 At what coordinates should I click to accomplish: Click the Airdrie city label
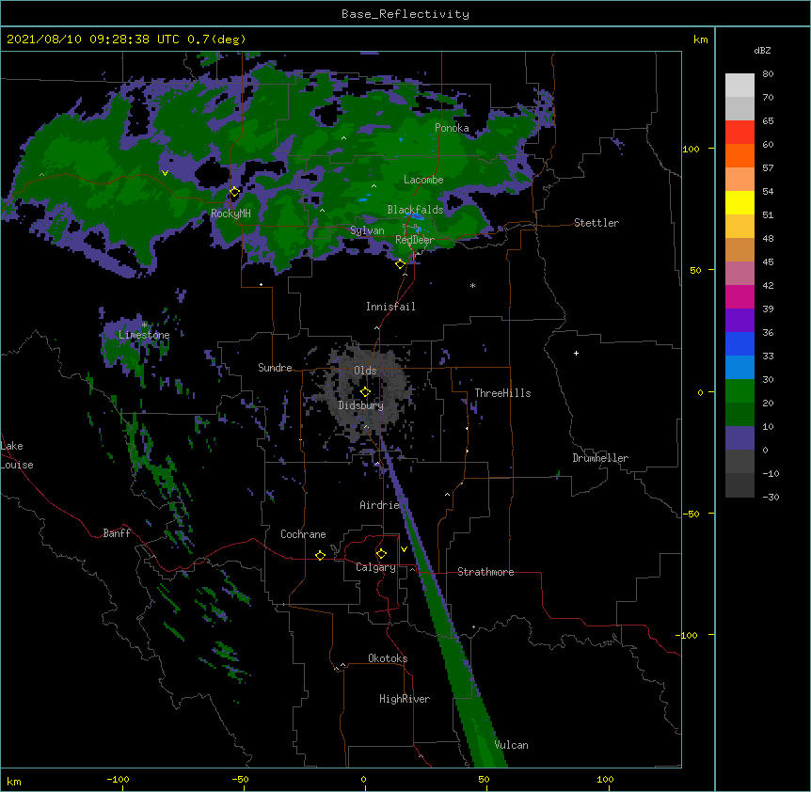(x=380, y=505)
